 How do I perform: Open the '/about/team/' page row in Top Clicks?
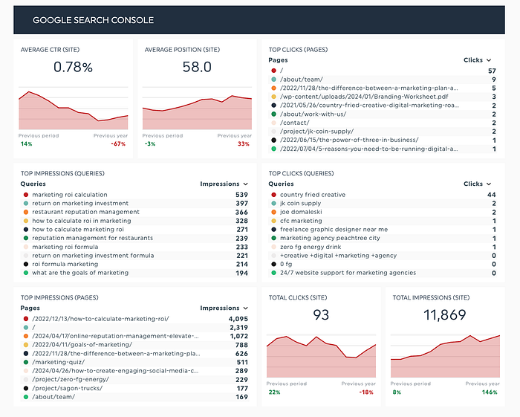coord(383,80)
